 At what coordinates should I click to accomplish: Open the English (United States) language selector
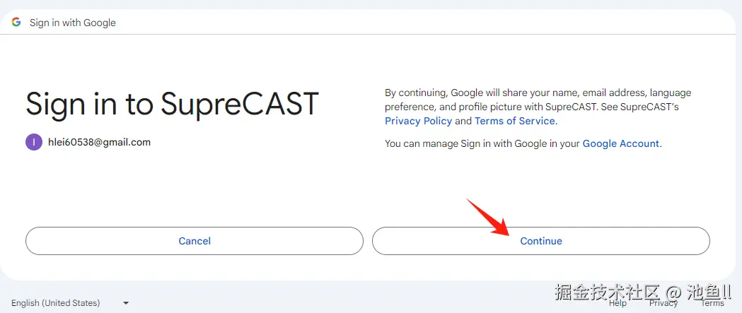coord(56,303)
